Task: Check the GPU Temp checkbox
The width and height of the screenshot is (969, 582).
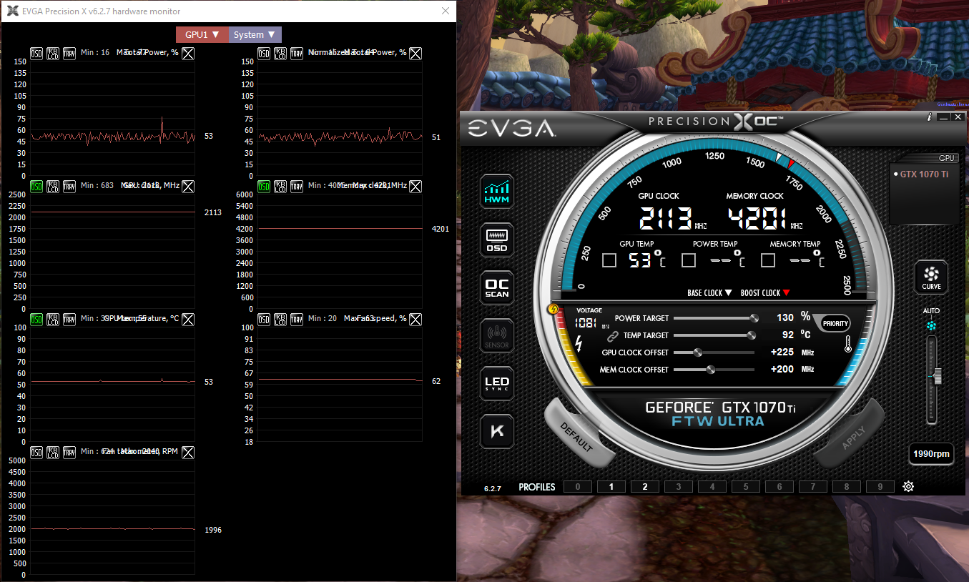Action: coord(609,260)
